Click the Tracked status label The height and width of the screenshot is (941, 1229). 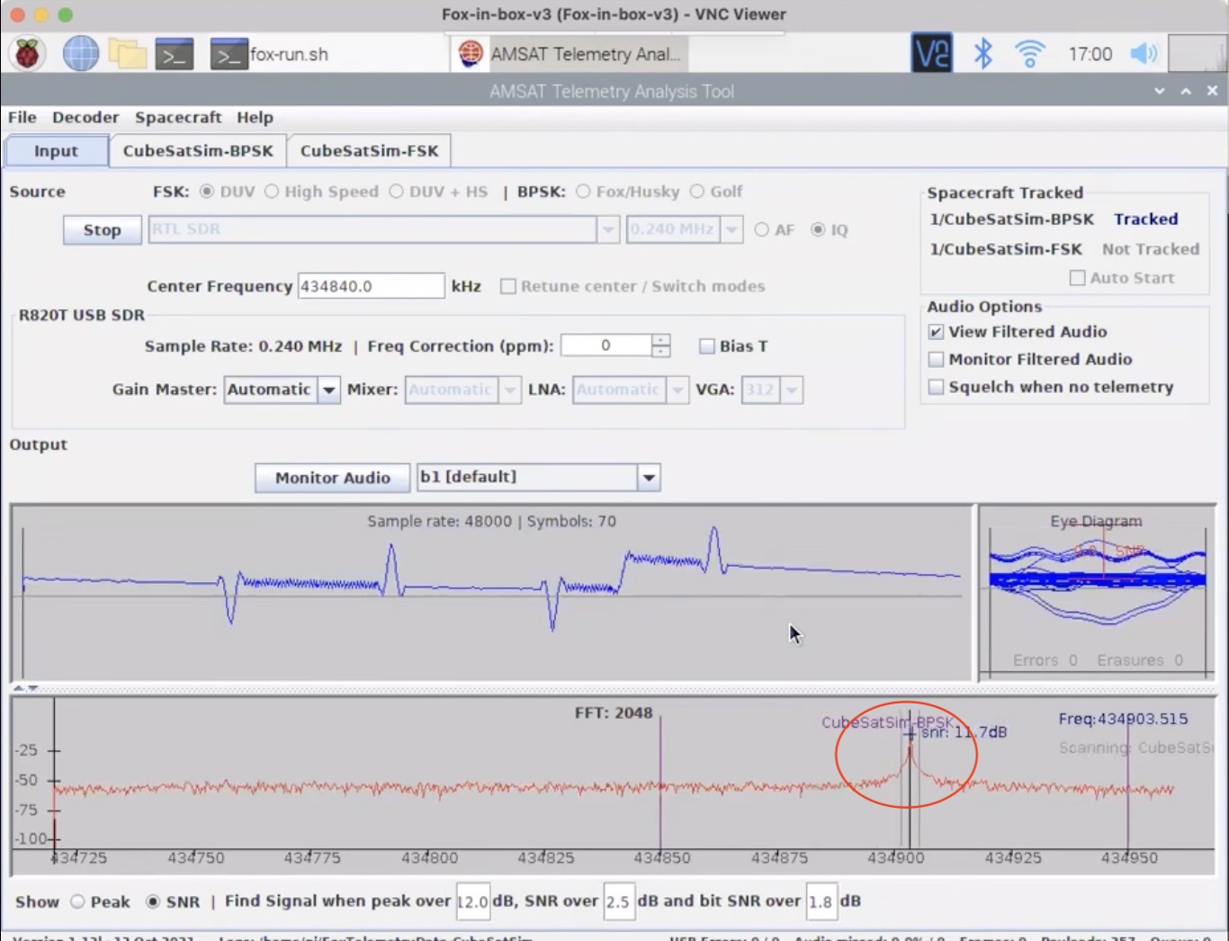pyautogui.click(x=1145, y=220)
